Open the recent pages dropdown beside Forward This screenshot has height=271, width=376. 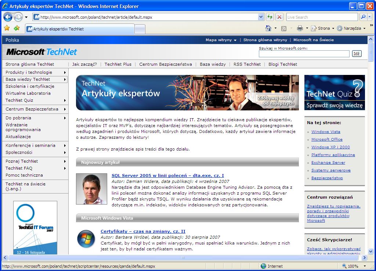pos(26,17)
